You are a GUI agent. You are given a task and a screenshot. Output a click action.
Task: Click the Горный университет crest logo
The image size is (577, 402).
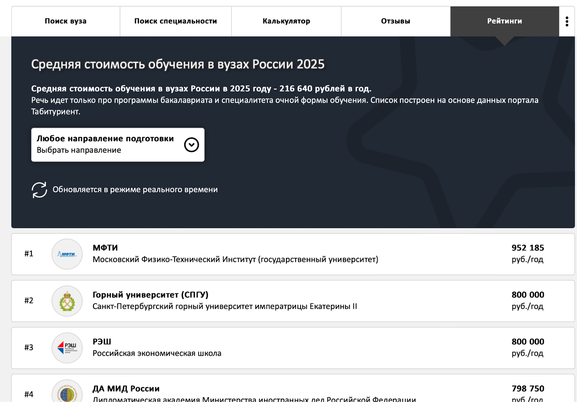(x=67, y=301)
